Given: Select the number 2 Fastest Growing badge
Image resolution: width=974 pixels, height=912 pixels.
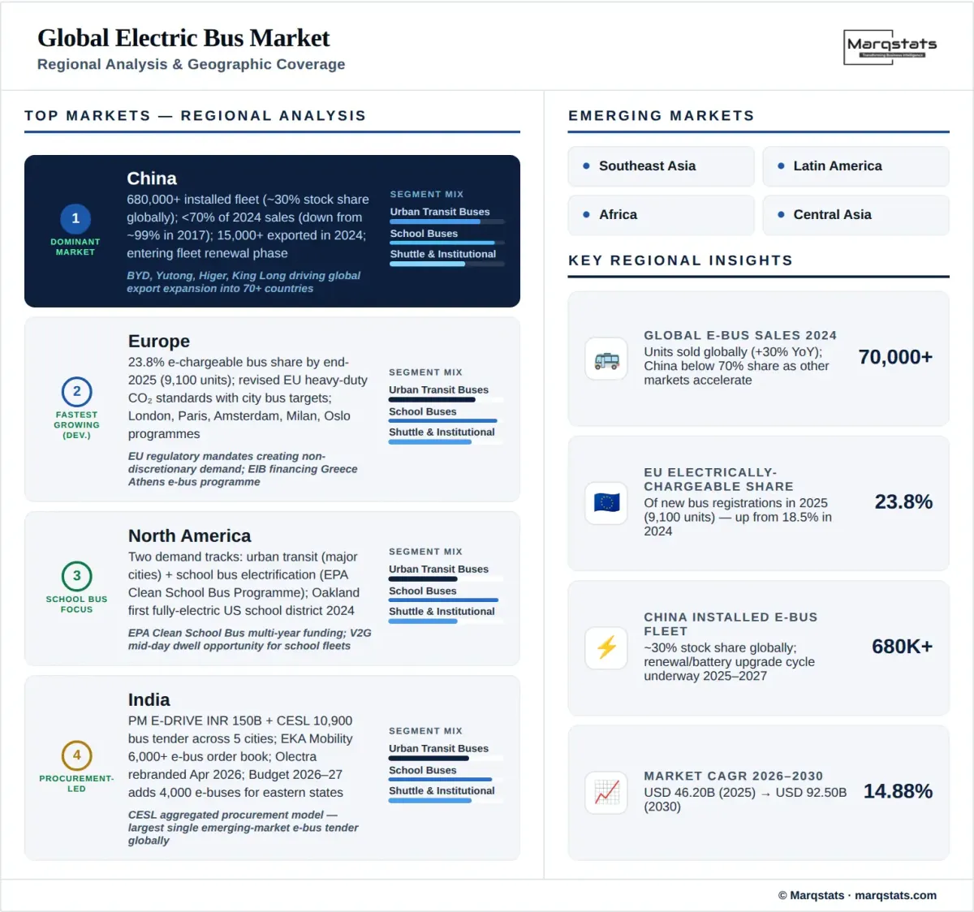Looking at the screenshot, I should pyautogui.click(x=76, y=392).
